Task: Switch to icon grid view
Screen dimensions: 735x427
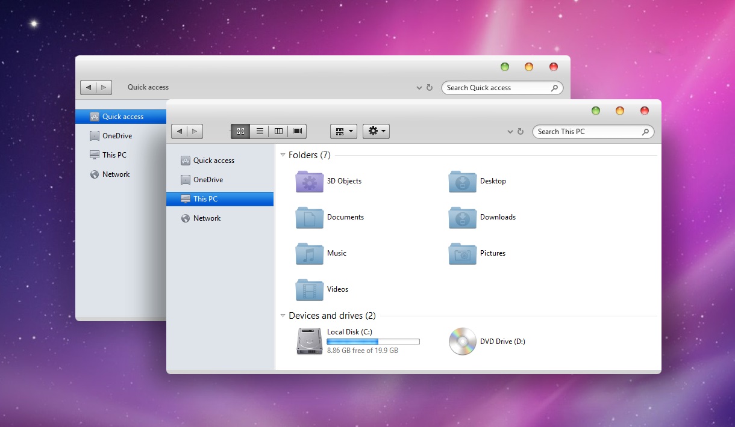Action: (240, 131)
